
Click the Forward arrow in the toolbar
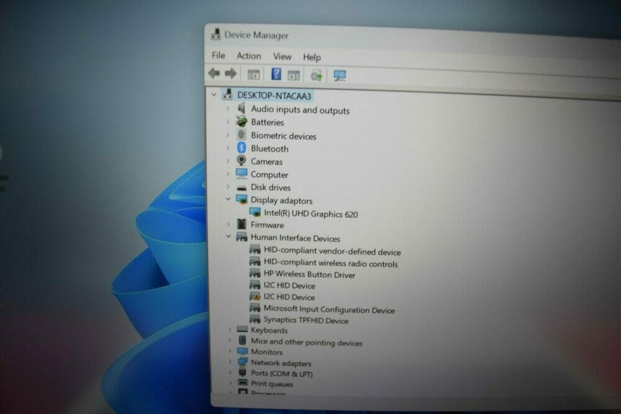[x=230, y=74]
